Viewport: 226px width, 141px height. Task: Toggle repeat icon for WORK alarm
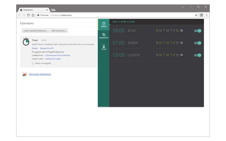coord(182,43)
